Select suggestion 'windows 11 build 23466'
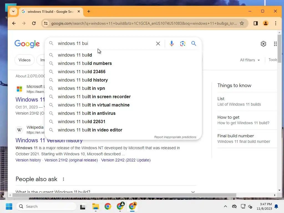 click(x=123, y=72)
